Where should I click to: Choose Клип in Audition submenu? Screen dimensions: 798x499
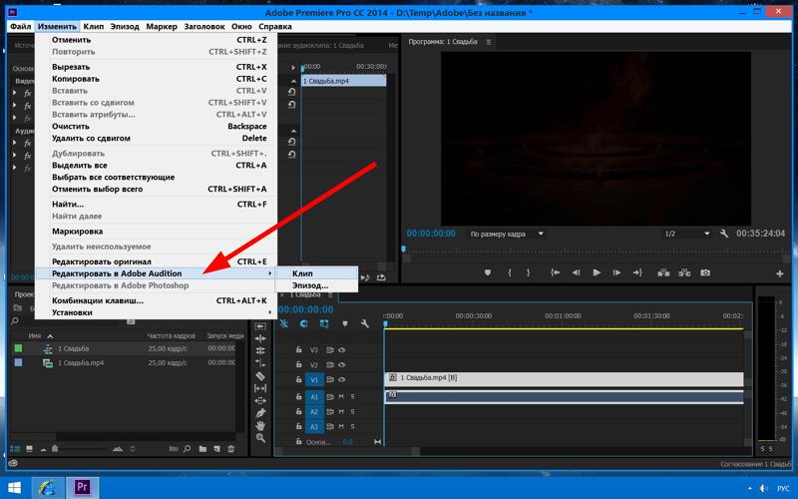[x=316, y=273]
